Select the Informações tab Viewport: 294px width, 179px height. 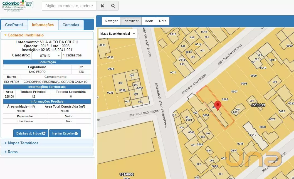tap(43, 25)
